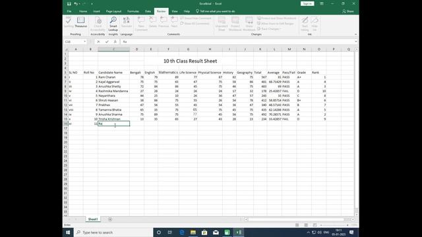This screenshot has width=422, height=237.
Task: Click inside the formula bar input
Action: click(x=237, y=41)
